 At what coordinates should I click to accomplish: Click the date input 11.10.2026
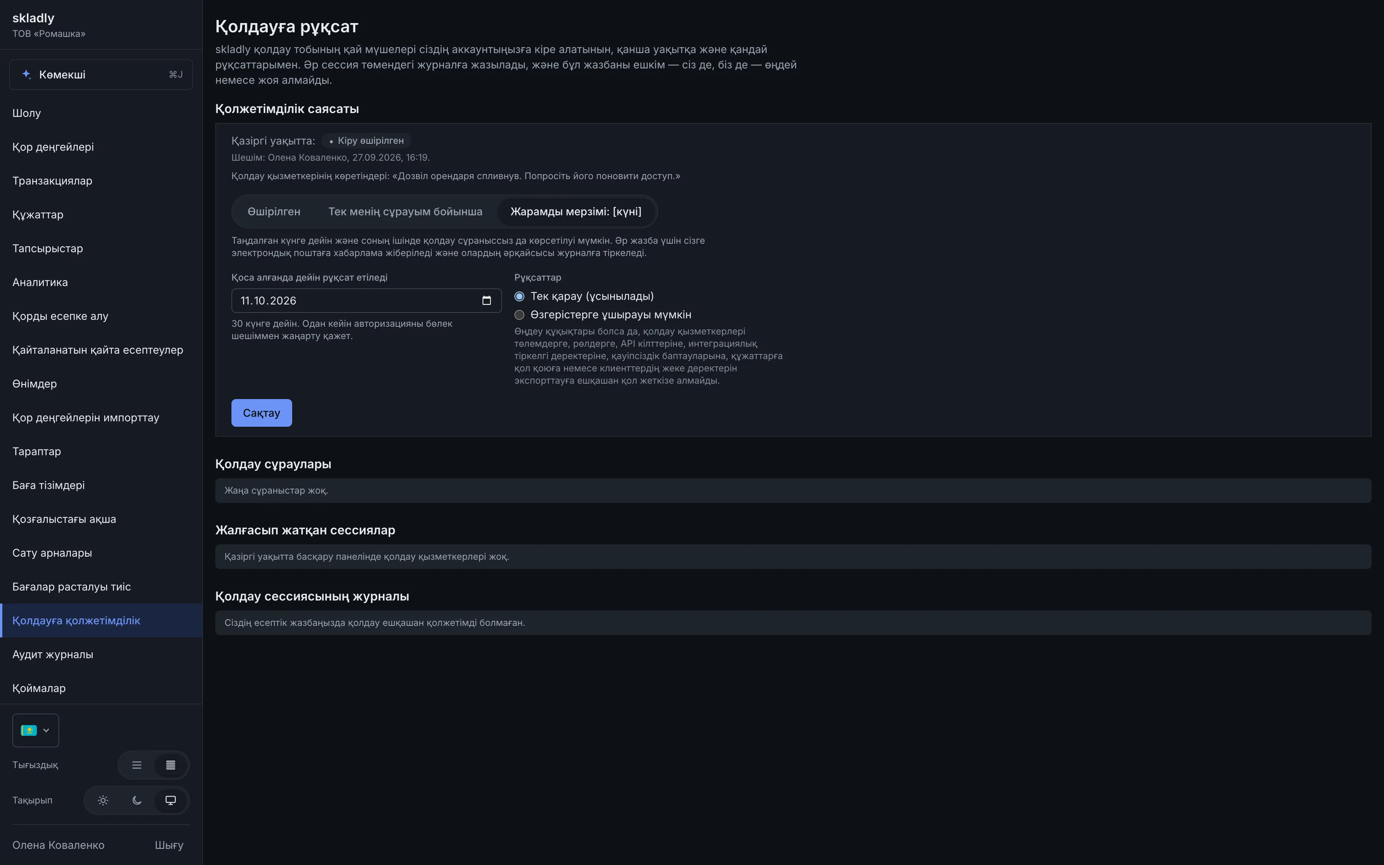pyautogui.click(x=367, y=301)
